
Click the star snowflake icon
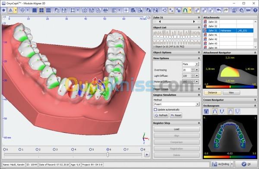(3, 10)
